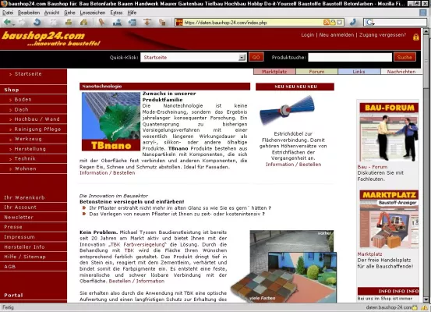Open Neu anmelden link
The height and width of the screenshot is (312, 431).
tap(337, 35)
